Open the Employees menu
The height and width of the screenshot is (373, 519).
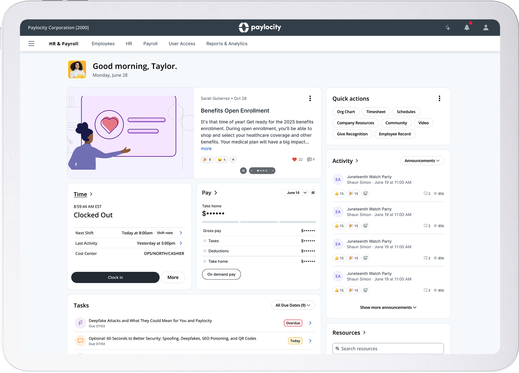[x=103, y=44]
